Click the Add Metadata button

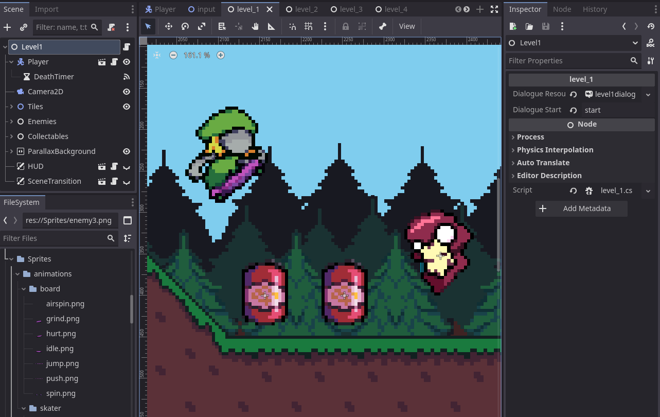click(x=581, y=208)
